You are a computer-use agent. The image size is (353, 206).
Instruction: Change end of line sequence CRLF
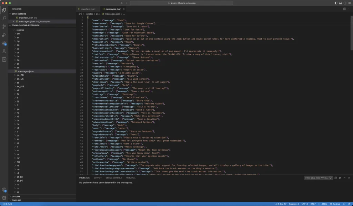(x=313, y=204)
